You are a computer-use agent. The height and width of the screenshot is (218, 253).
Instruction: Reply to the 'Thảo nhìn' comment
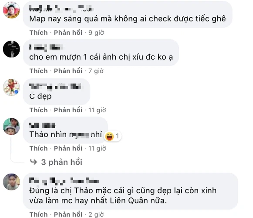[x=68, y=148]
